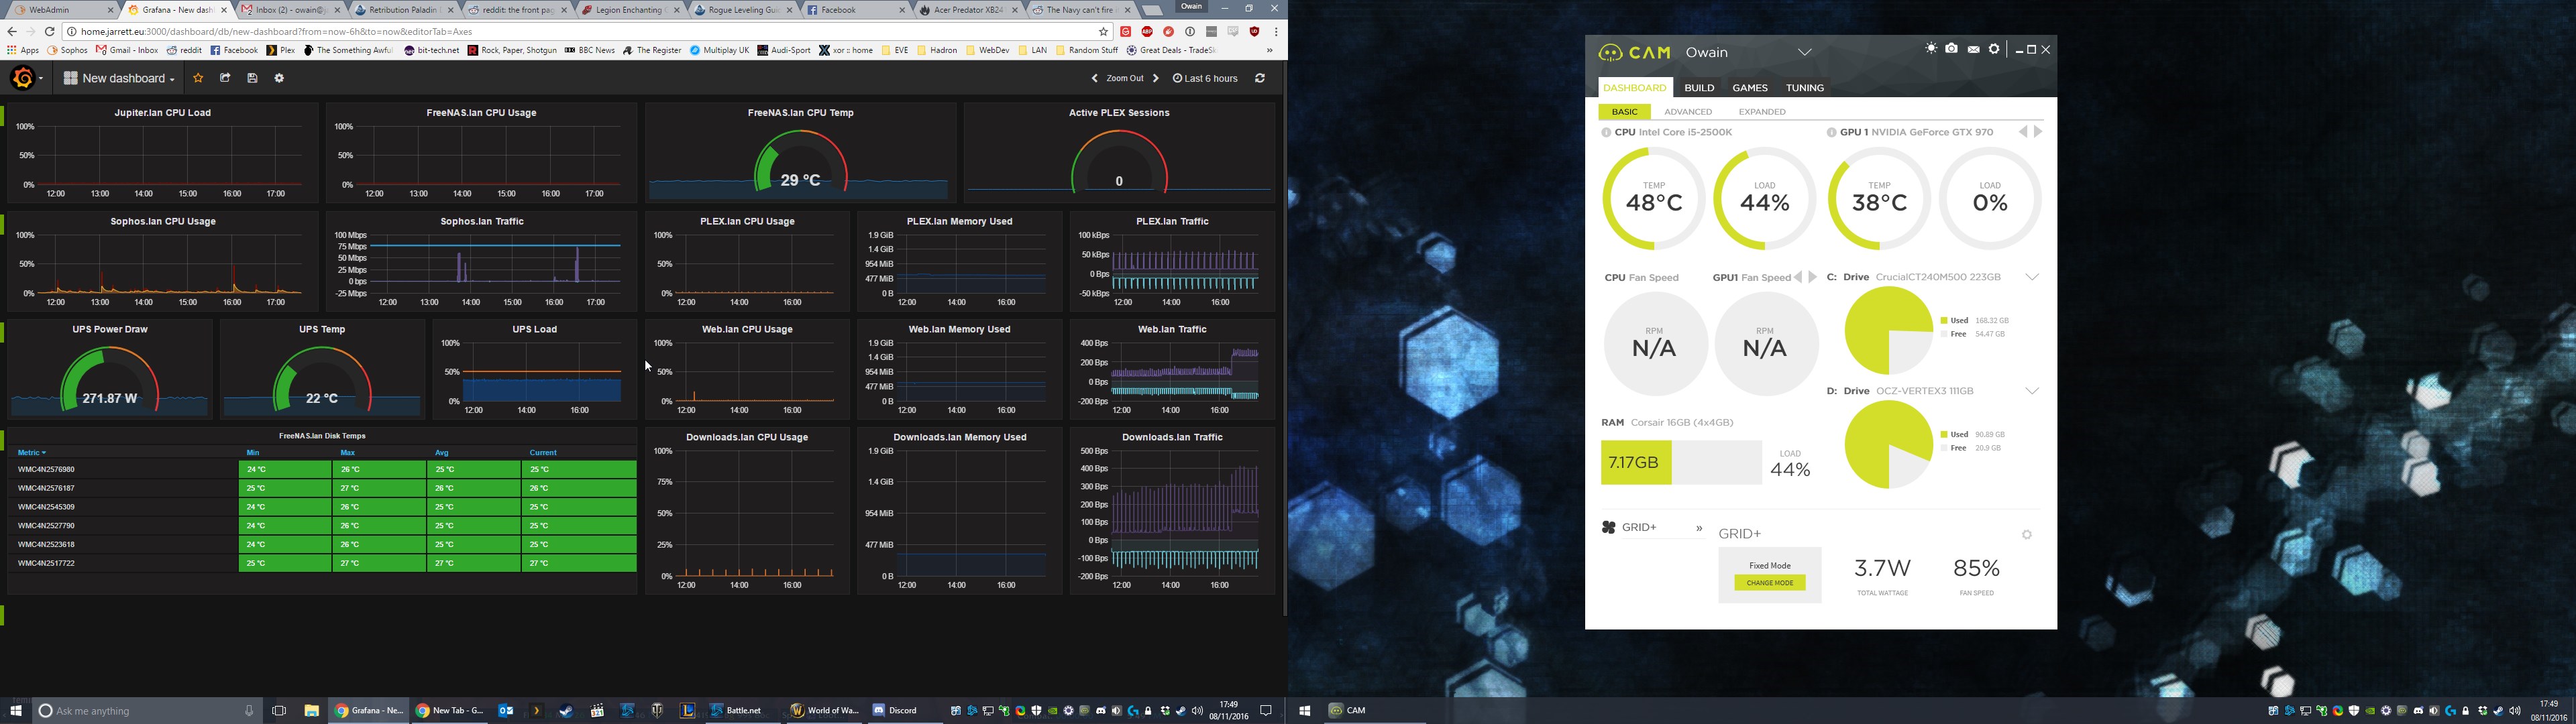2576x724 pixels.
Task: Click disk row WMC4N2517722
Action: [x=322, y=563]
